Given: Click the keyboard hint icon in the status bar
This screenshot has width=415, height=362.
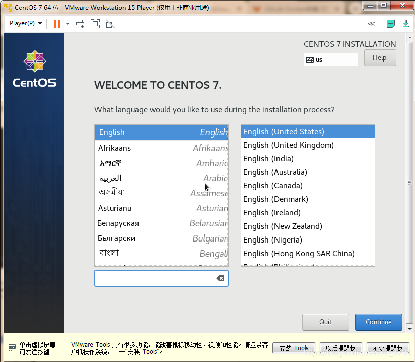Looking at the screenshot, I should (x=12, y=348).
